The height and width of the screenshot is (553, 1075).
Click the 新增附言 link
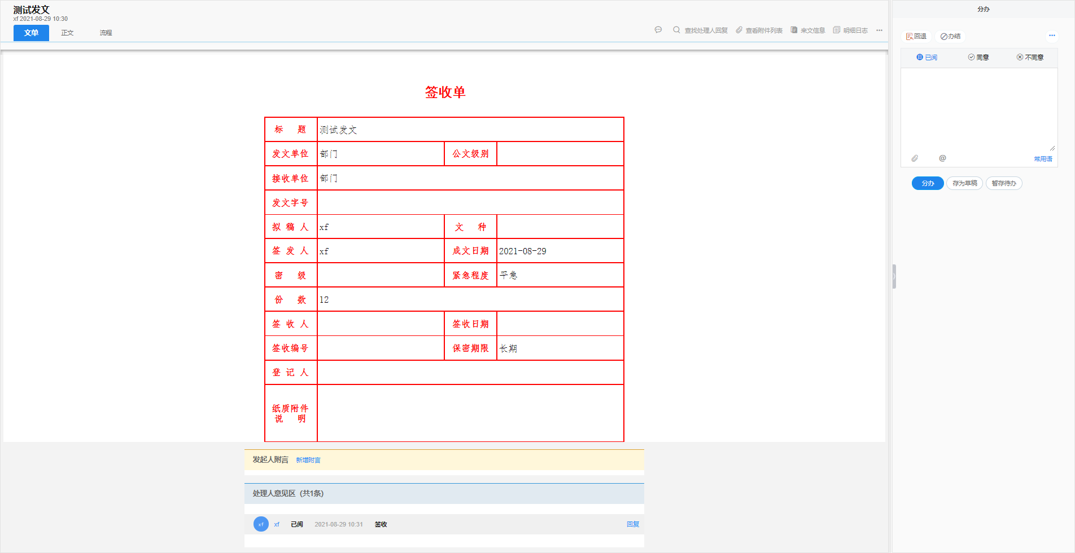click(308, 460)
